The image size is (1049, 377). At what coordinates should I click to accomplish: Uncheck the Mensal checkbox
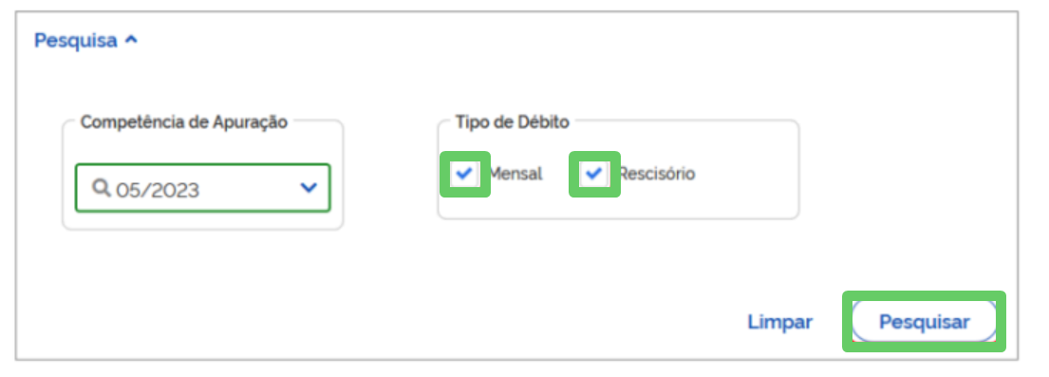[465, 174]
